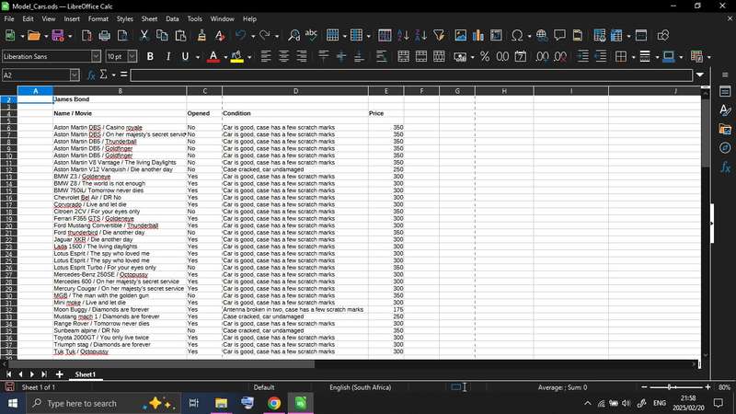
Task: Expand the Undo history dropdown arrow
Action: point(252,36)
